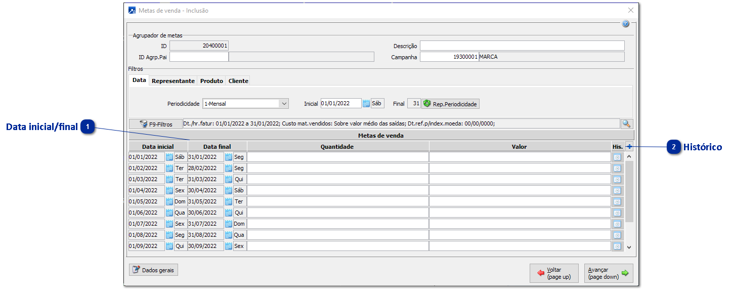Open calendar for Data inicial 01/06/2022 row
The width and height of the screenshot is (730, 294).
point(169,213)
